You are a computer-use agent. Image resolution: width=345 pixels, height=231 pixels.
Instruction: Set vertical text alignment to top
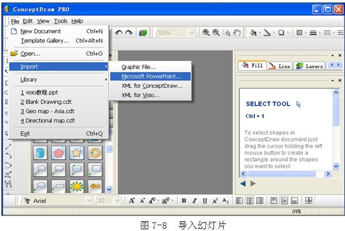(273, 200)
